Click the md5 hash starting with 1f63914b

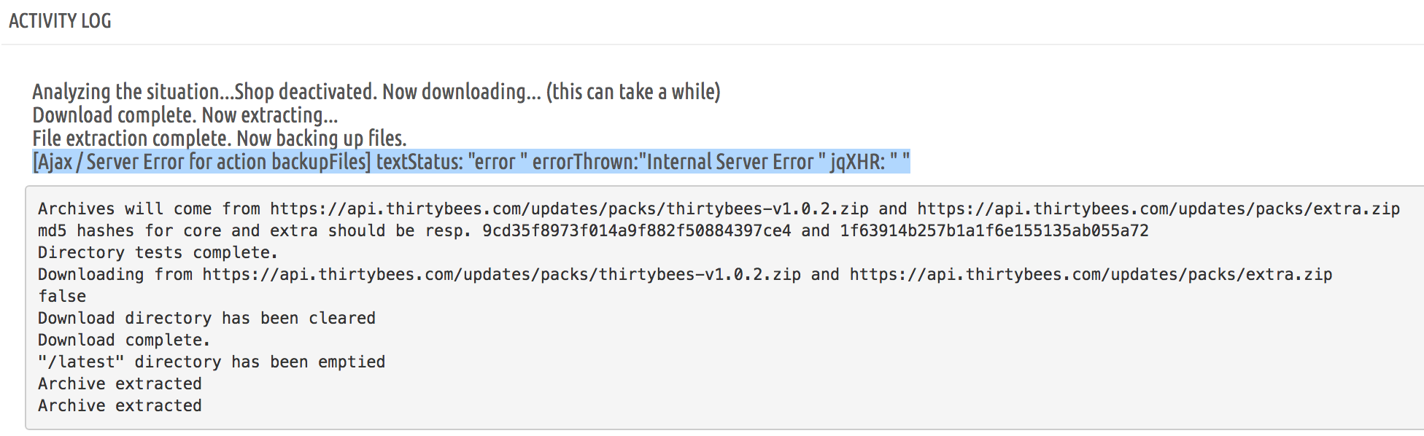[994, 231]
